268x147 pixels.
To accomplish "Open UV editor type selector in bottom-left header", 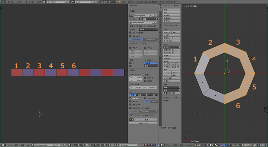I will pyautogui.click(x=4, y=145).
